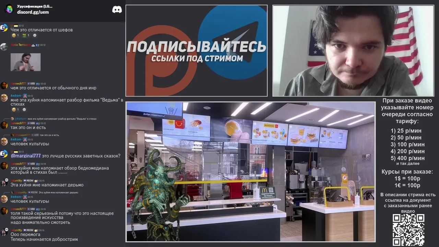The width and height of the screenshot is (439, 247).
Task: Add a reaction under the 'Ведьма в стихах' message
Action: coord(24,110)
